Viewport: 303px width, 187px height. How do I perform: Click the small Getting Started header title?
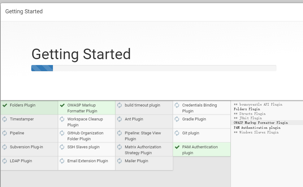coord(24,11)
